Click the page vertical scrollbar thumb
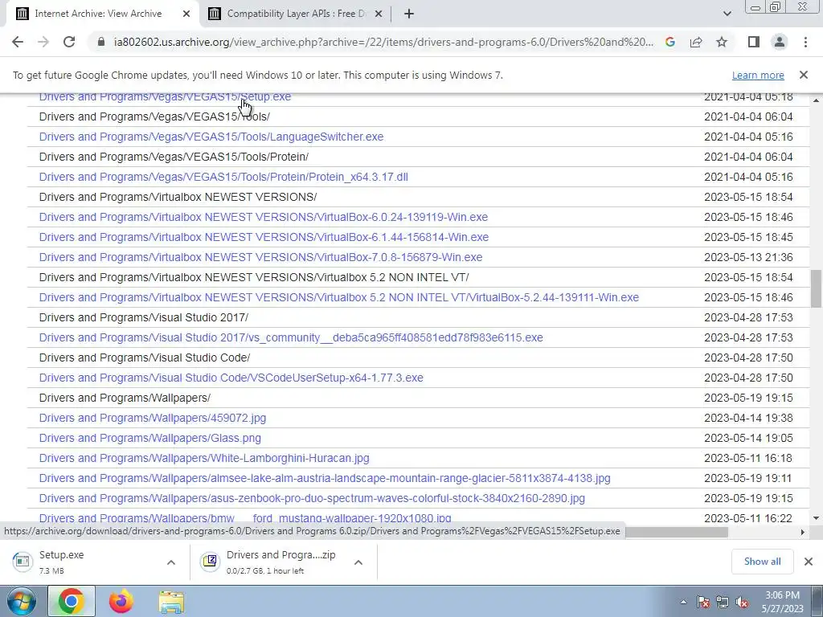This screenshot has height=617, width=823. (x=816, y=288)
